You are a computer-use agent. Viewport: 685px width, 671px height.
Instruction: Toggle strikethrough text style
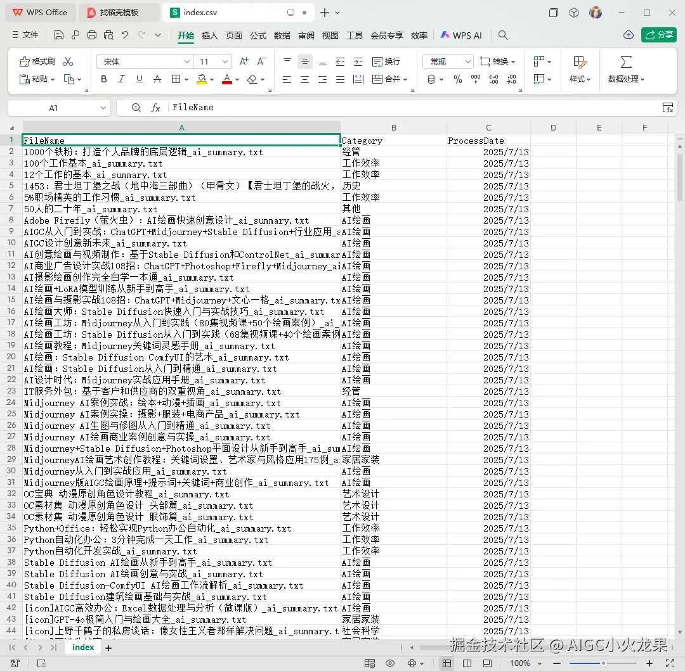(157, 79)
